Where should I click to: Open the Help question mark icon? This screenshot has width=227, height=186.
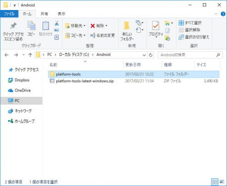click(x=223, y=14)
